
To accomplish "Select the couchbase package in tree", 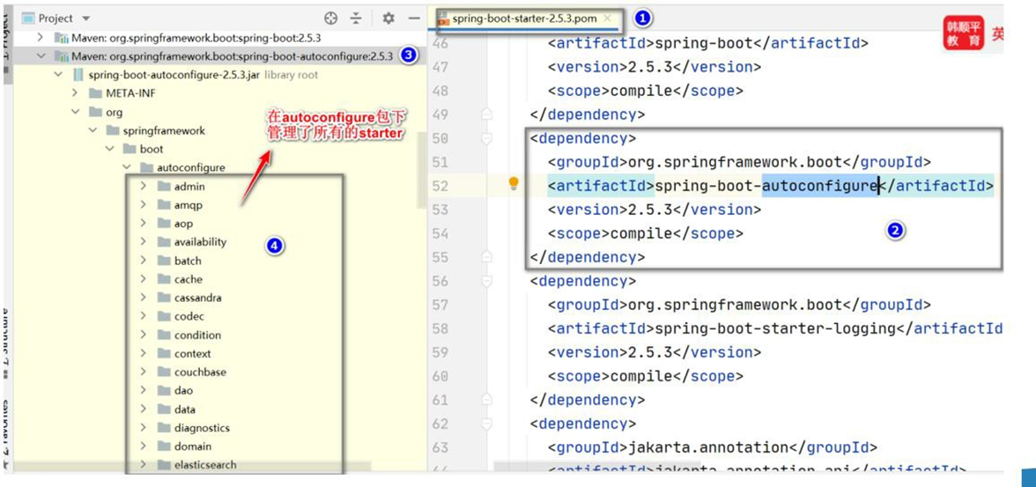I will click(x=199, y=372).
